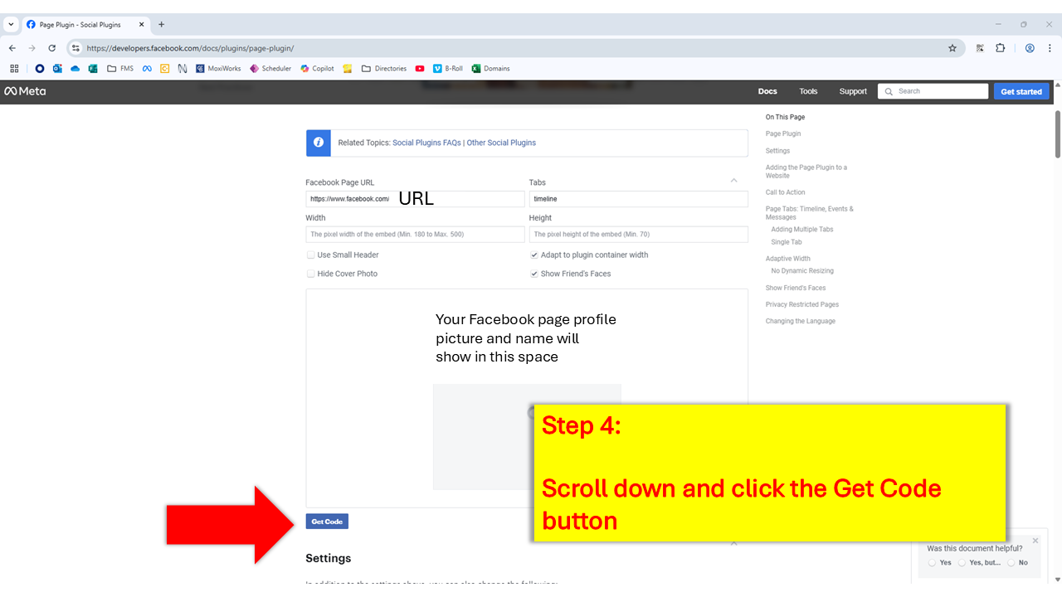1062x597 pixels.
Task: Jump to Adding Multiple Tabs in sidebar
Action: [802, 230]
